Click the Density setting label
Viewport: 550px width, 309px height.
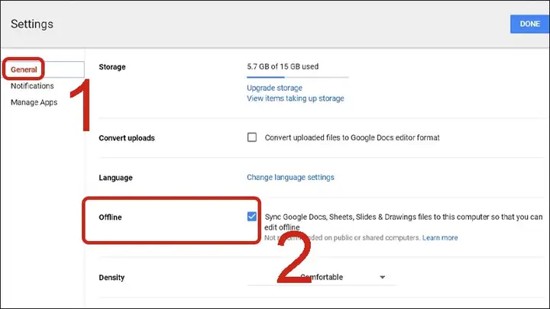[112, 278]
